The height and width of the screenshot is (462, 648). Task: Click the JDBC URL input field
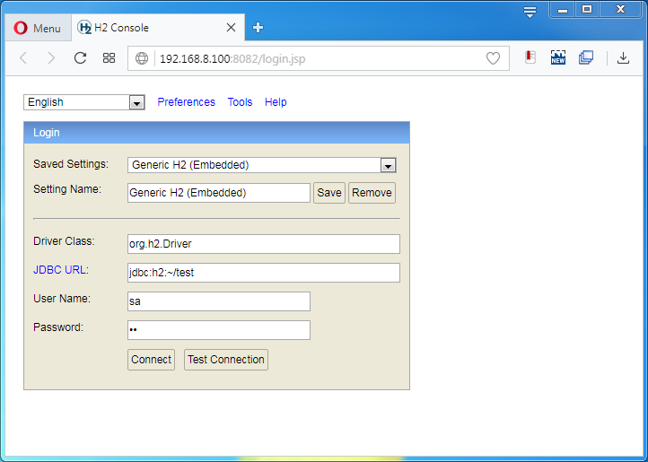pos(264,273)
